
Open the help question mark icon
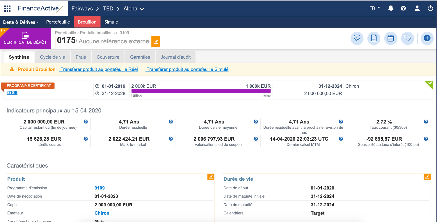403,8
